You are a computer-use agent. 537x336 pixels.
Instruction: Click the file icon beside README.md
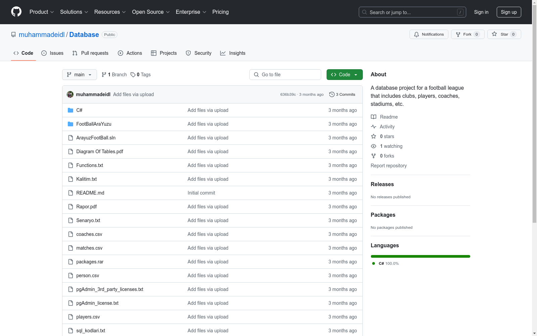pyautogui.click(x=70, y=193)
